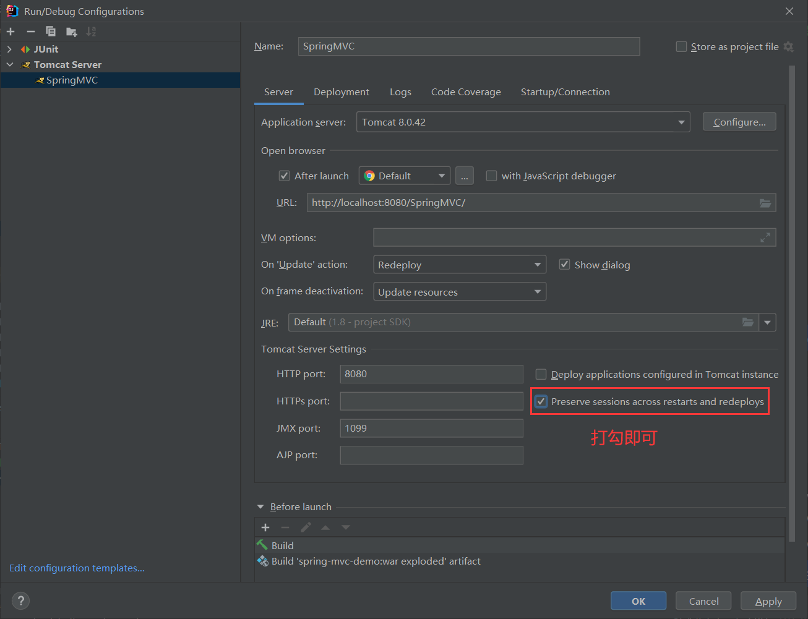
Task: Click the Tomcat Server cat icon
Action: pyautogui.click(x=26, y=65)
